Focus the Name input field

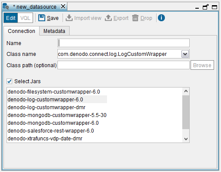[124, 43]
